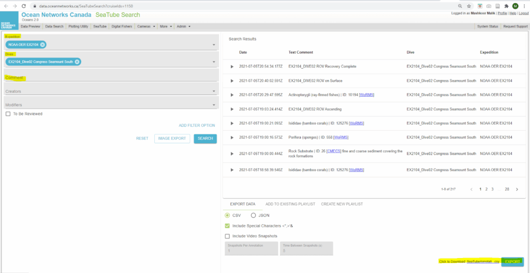This screenshot has width=530, height=273.
Task: Remove the EX2104_Dive02 Congress Seamount South chip
Action: 77,62
